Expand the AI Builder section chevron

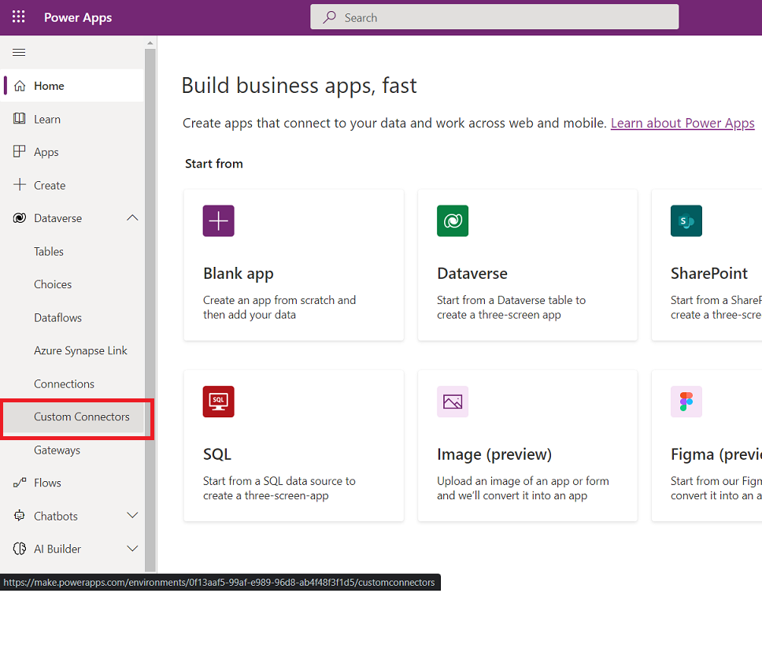click(132, 549)
